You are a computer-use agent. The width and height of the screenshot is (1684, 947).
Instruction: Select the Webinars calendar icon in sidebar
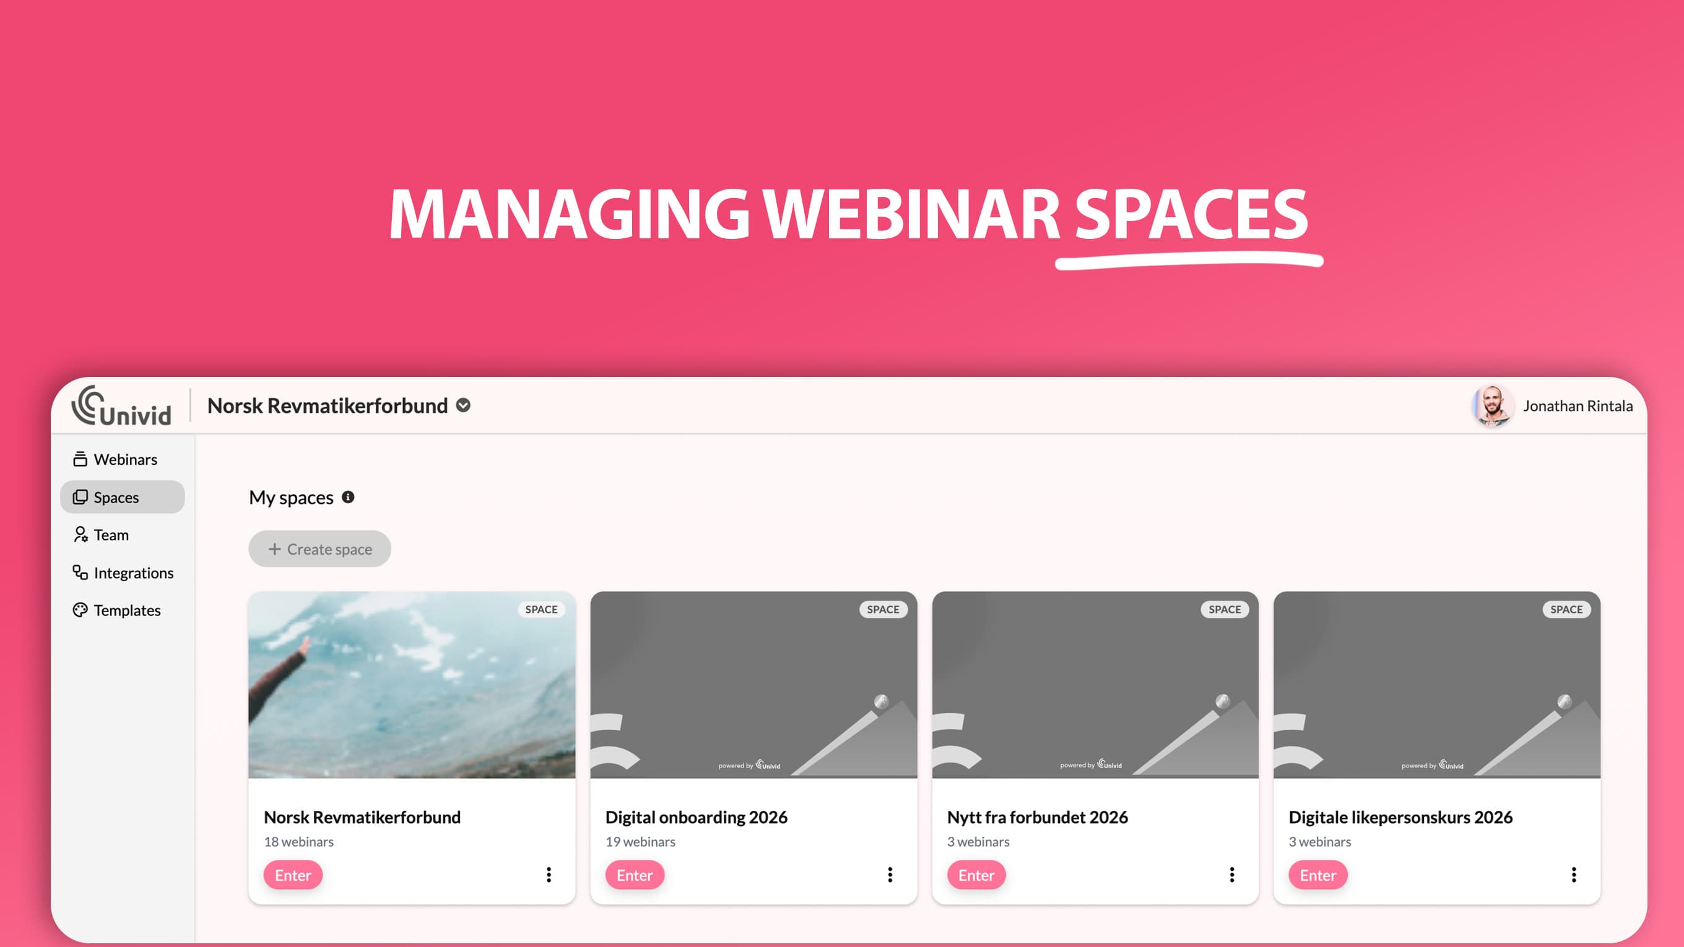(x=80, y=459)
